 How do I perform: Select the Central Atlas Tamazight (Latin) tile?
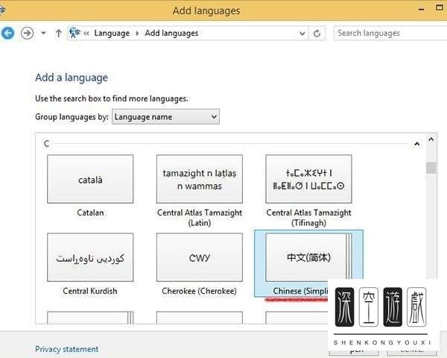click(x=200, y=179)
